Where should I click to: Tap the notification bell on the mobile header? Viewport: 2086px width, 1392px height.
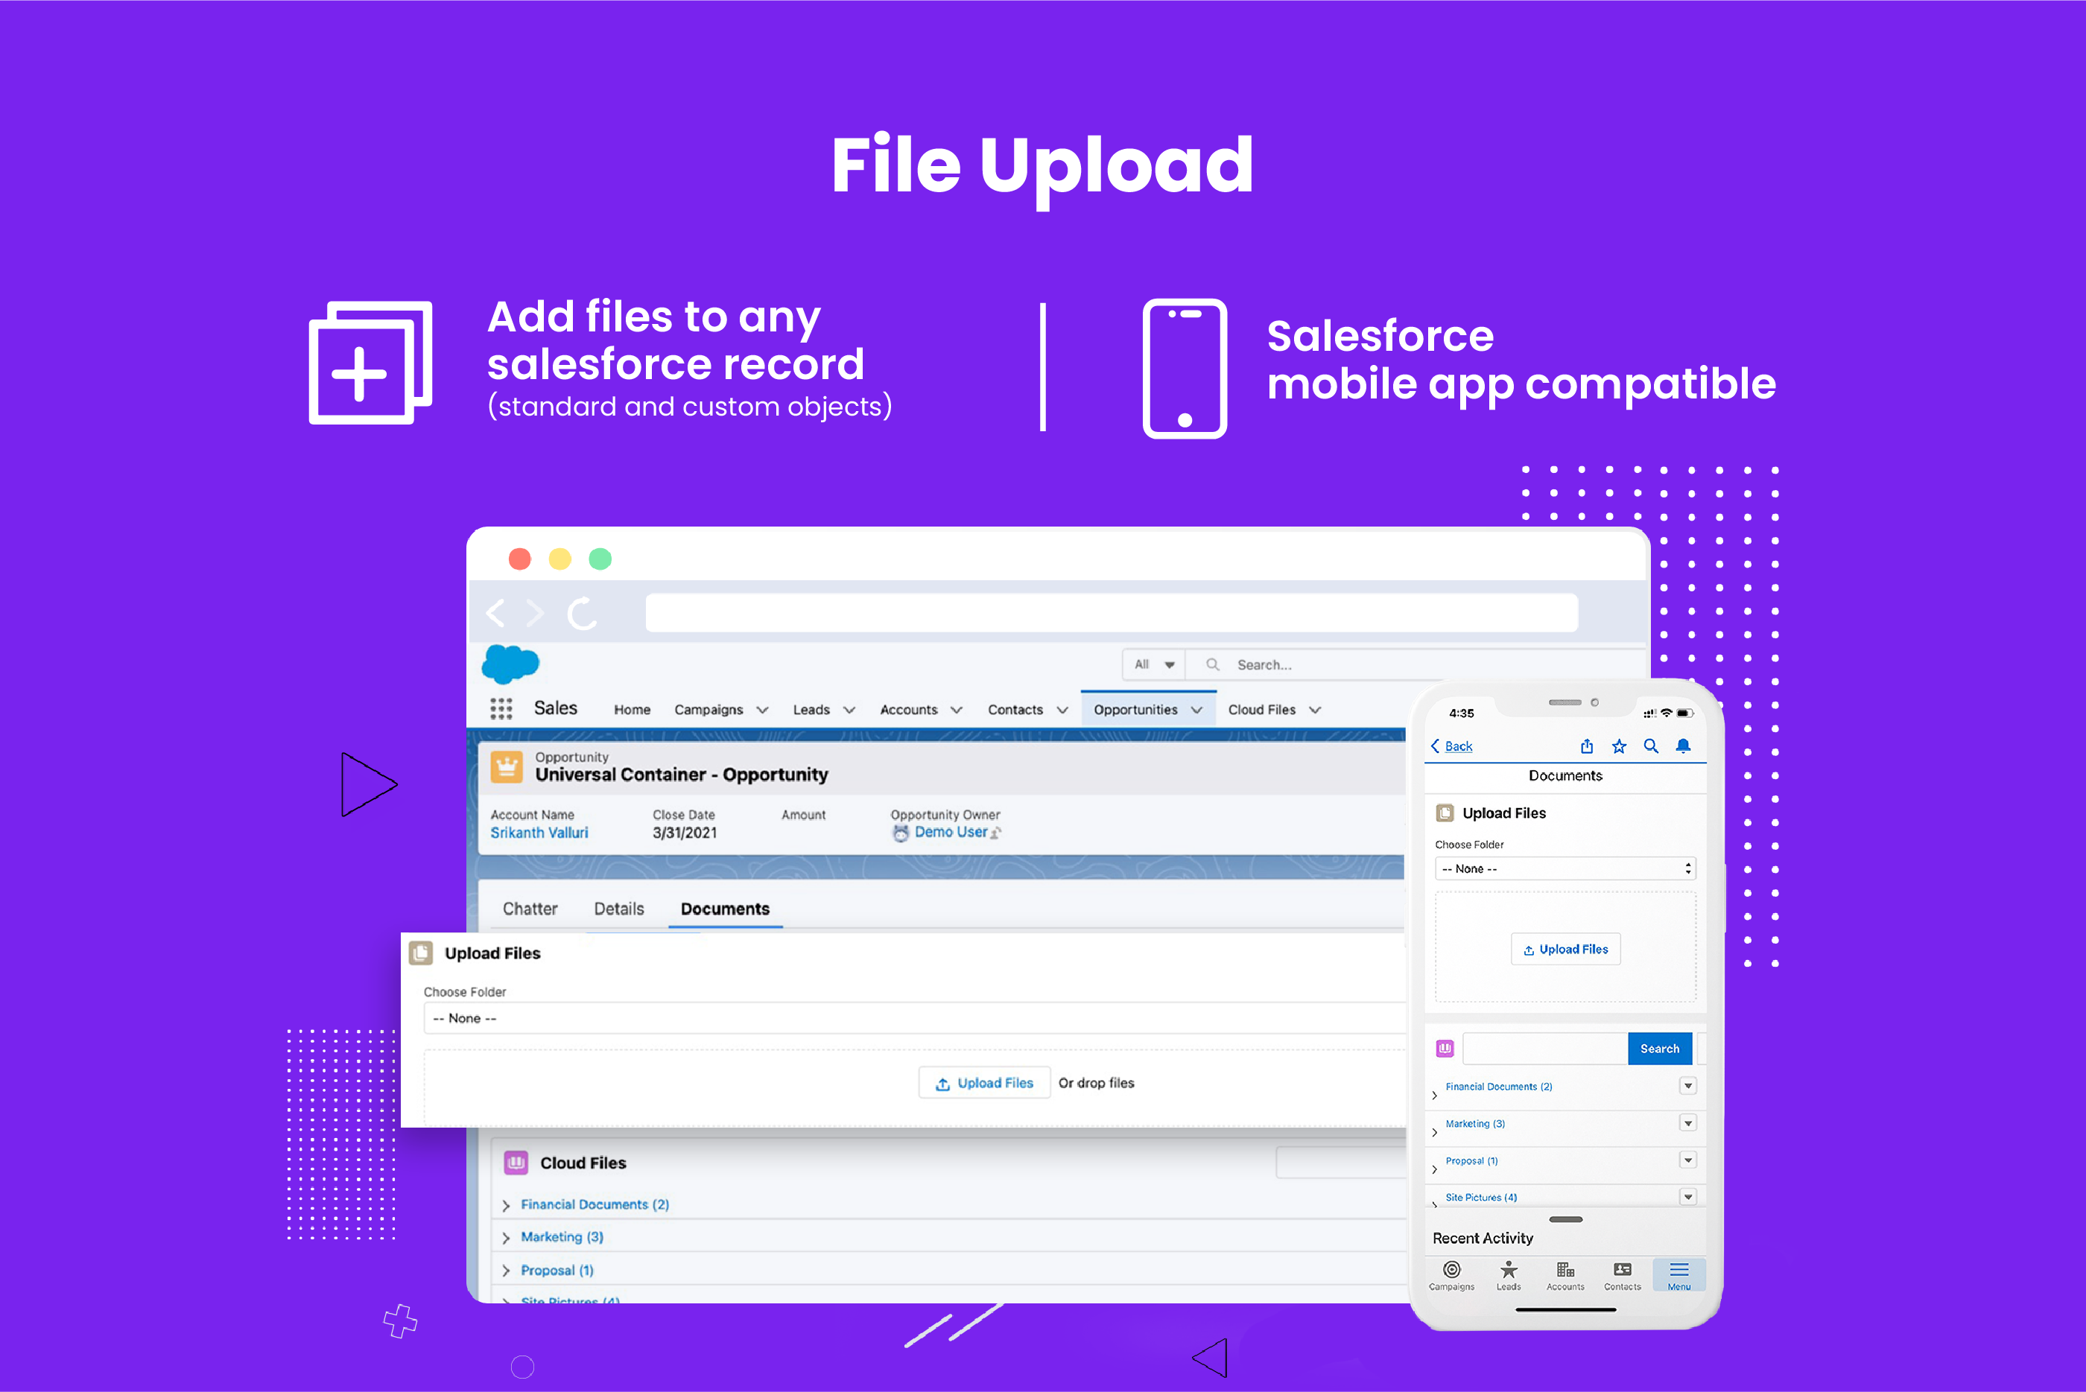point(1684,746)
